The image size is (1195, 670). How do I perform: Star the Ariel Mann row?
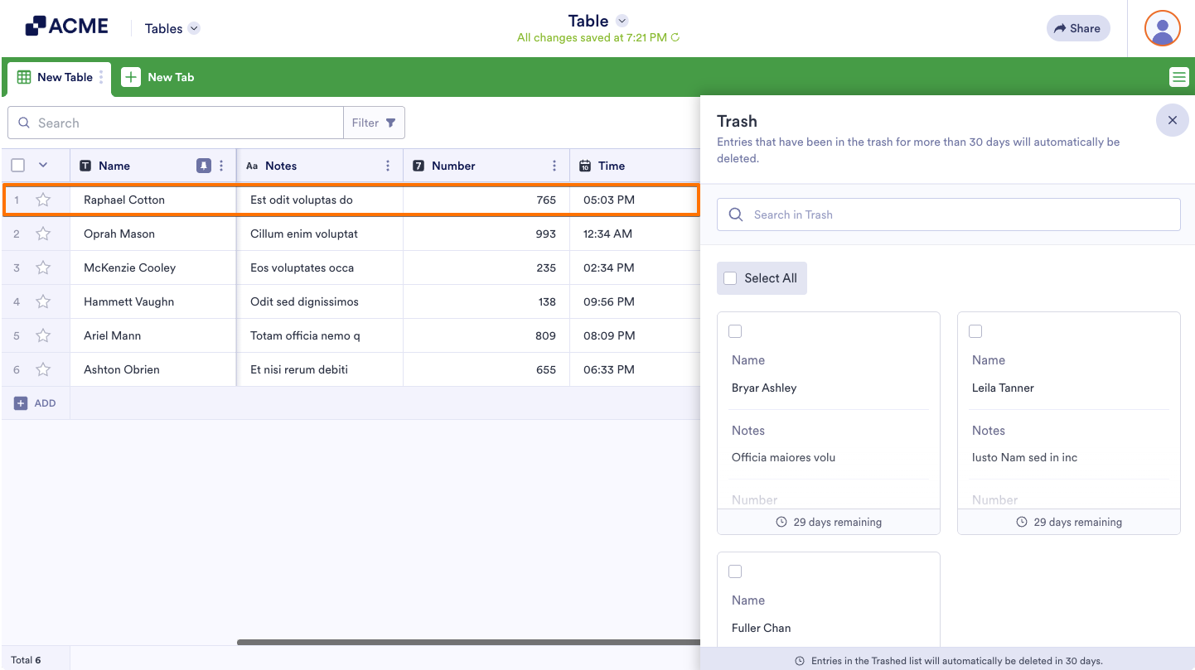coord(43,335)
